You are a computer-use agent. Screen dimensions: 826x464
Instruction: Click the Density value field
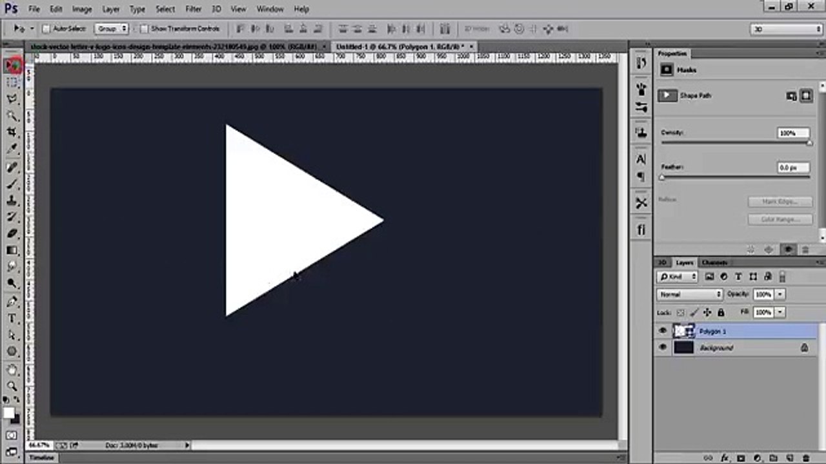[793, 133]
